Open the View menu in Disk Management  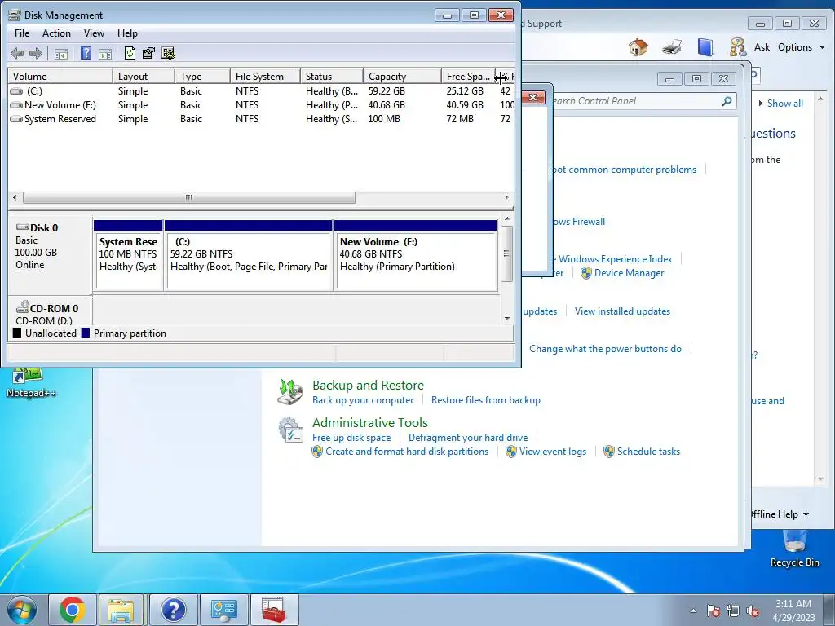pos(94,33)
